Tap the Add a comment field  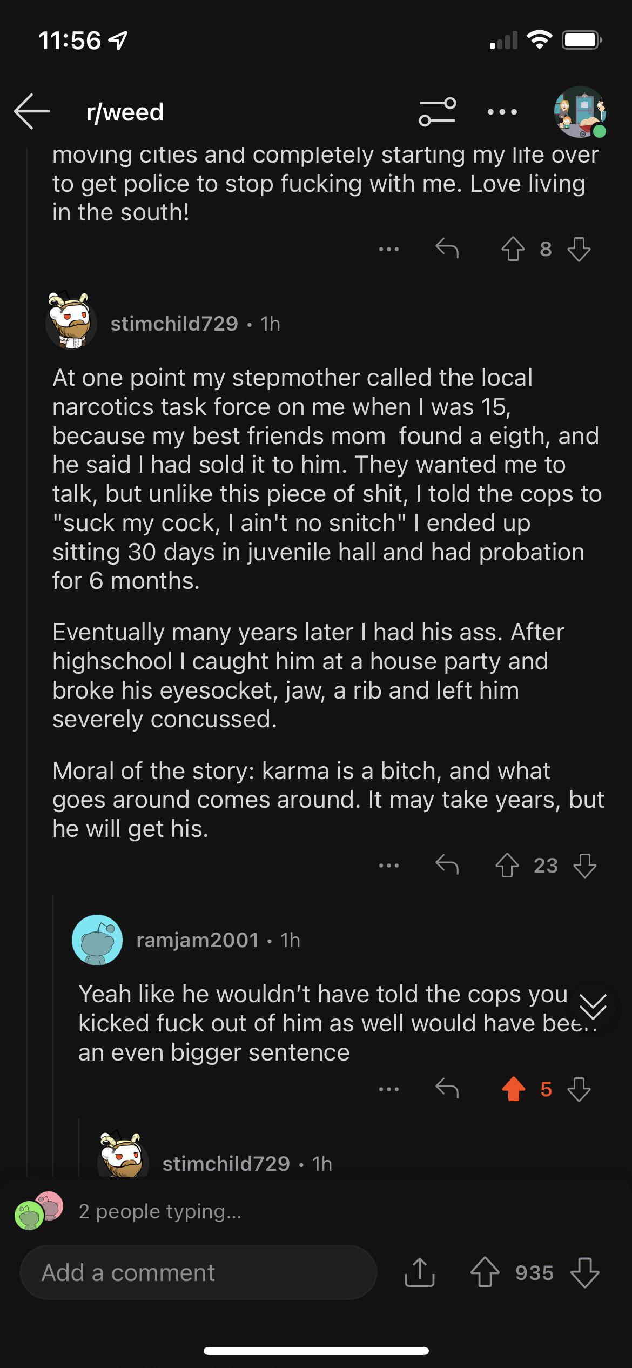(198, 1272)
